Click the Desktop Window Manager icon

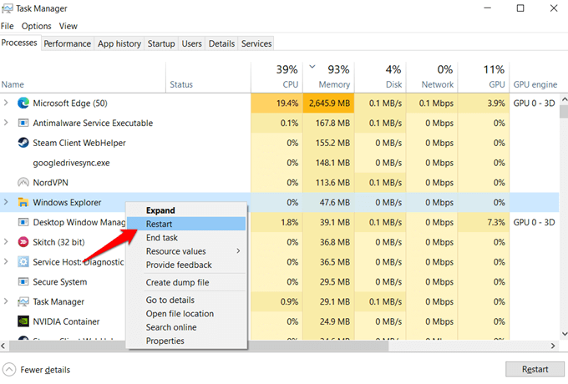[23, 222]
